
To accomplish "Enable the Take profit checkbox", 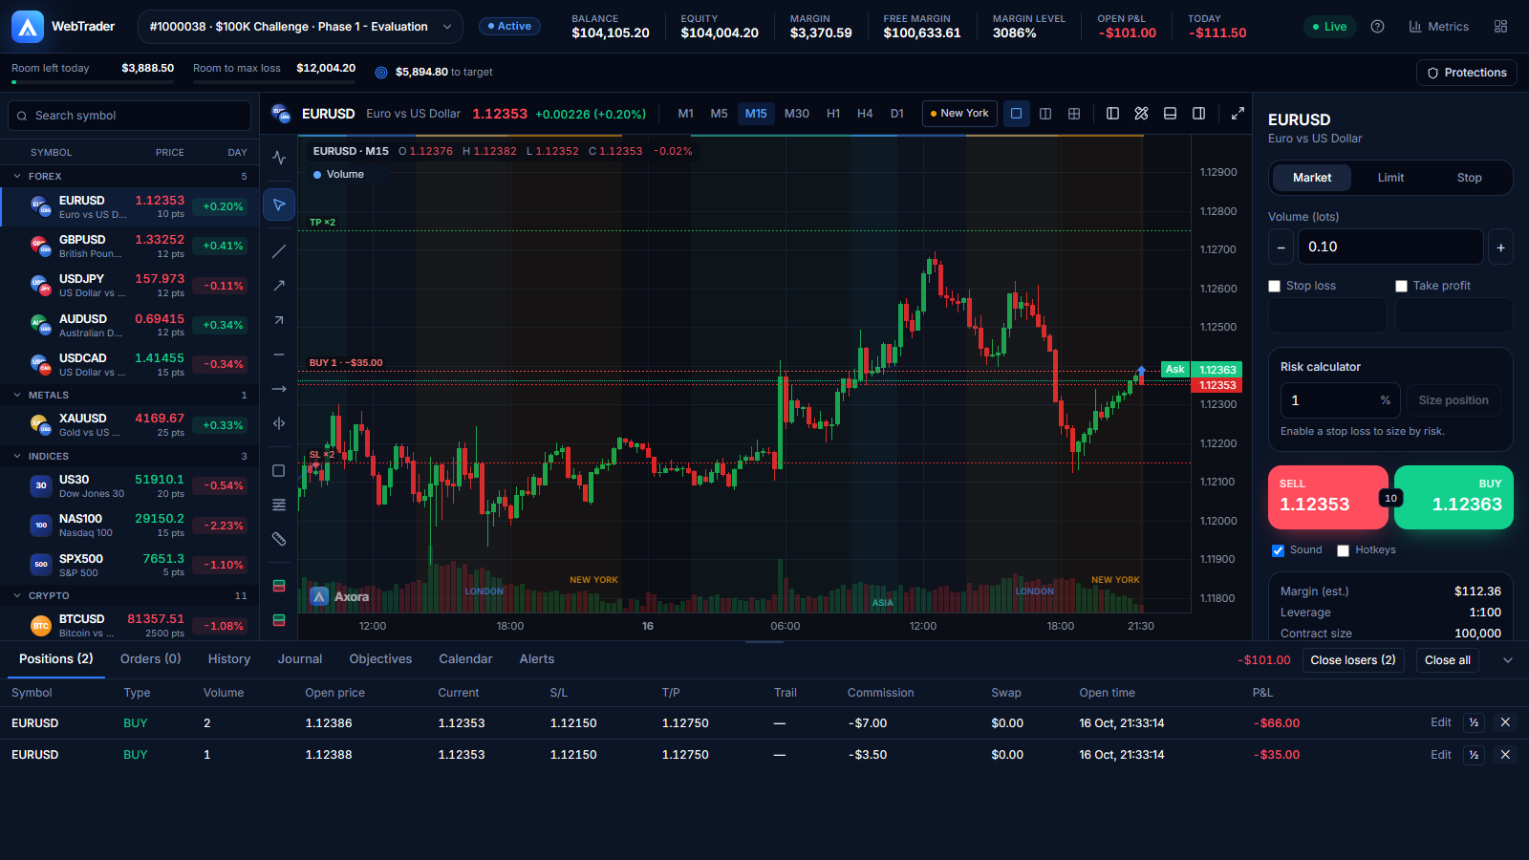I will tap(1401, 286).
